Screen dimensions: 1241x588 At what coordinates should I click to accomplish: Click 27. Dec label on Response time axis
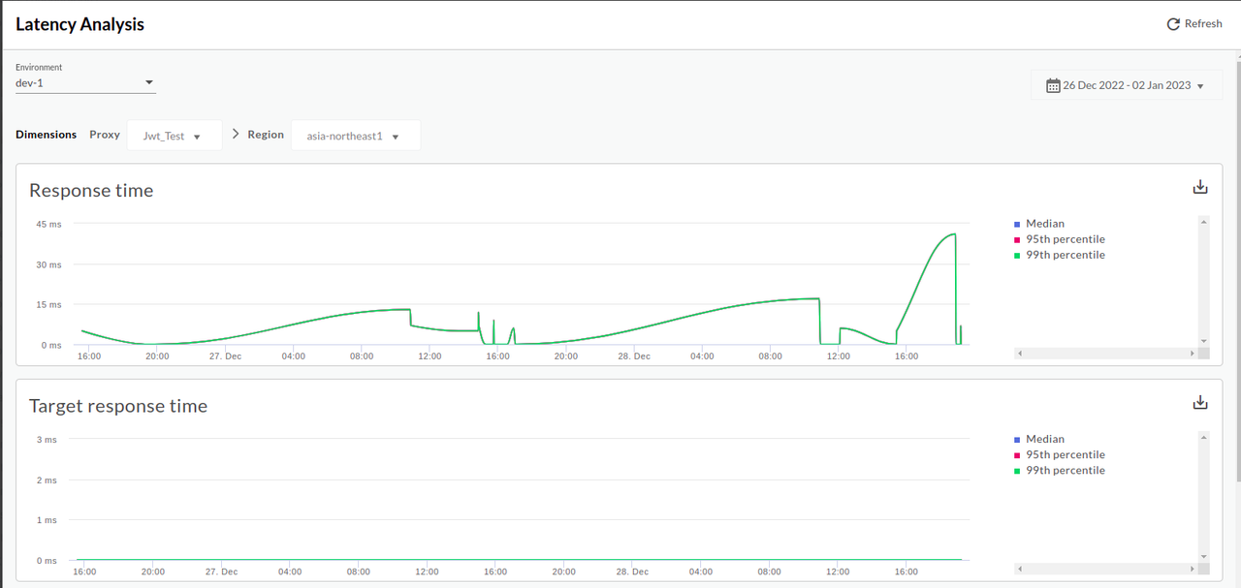[225, 356]
